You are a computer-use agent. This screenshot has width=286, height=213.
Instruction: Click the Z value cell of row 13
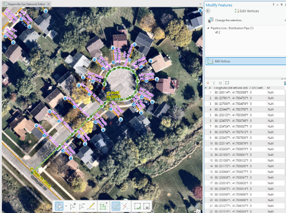[257, 160]
